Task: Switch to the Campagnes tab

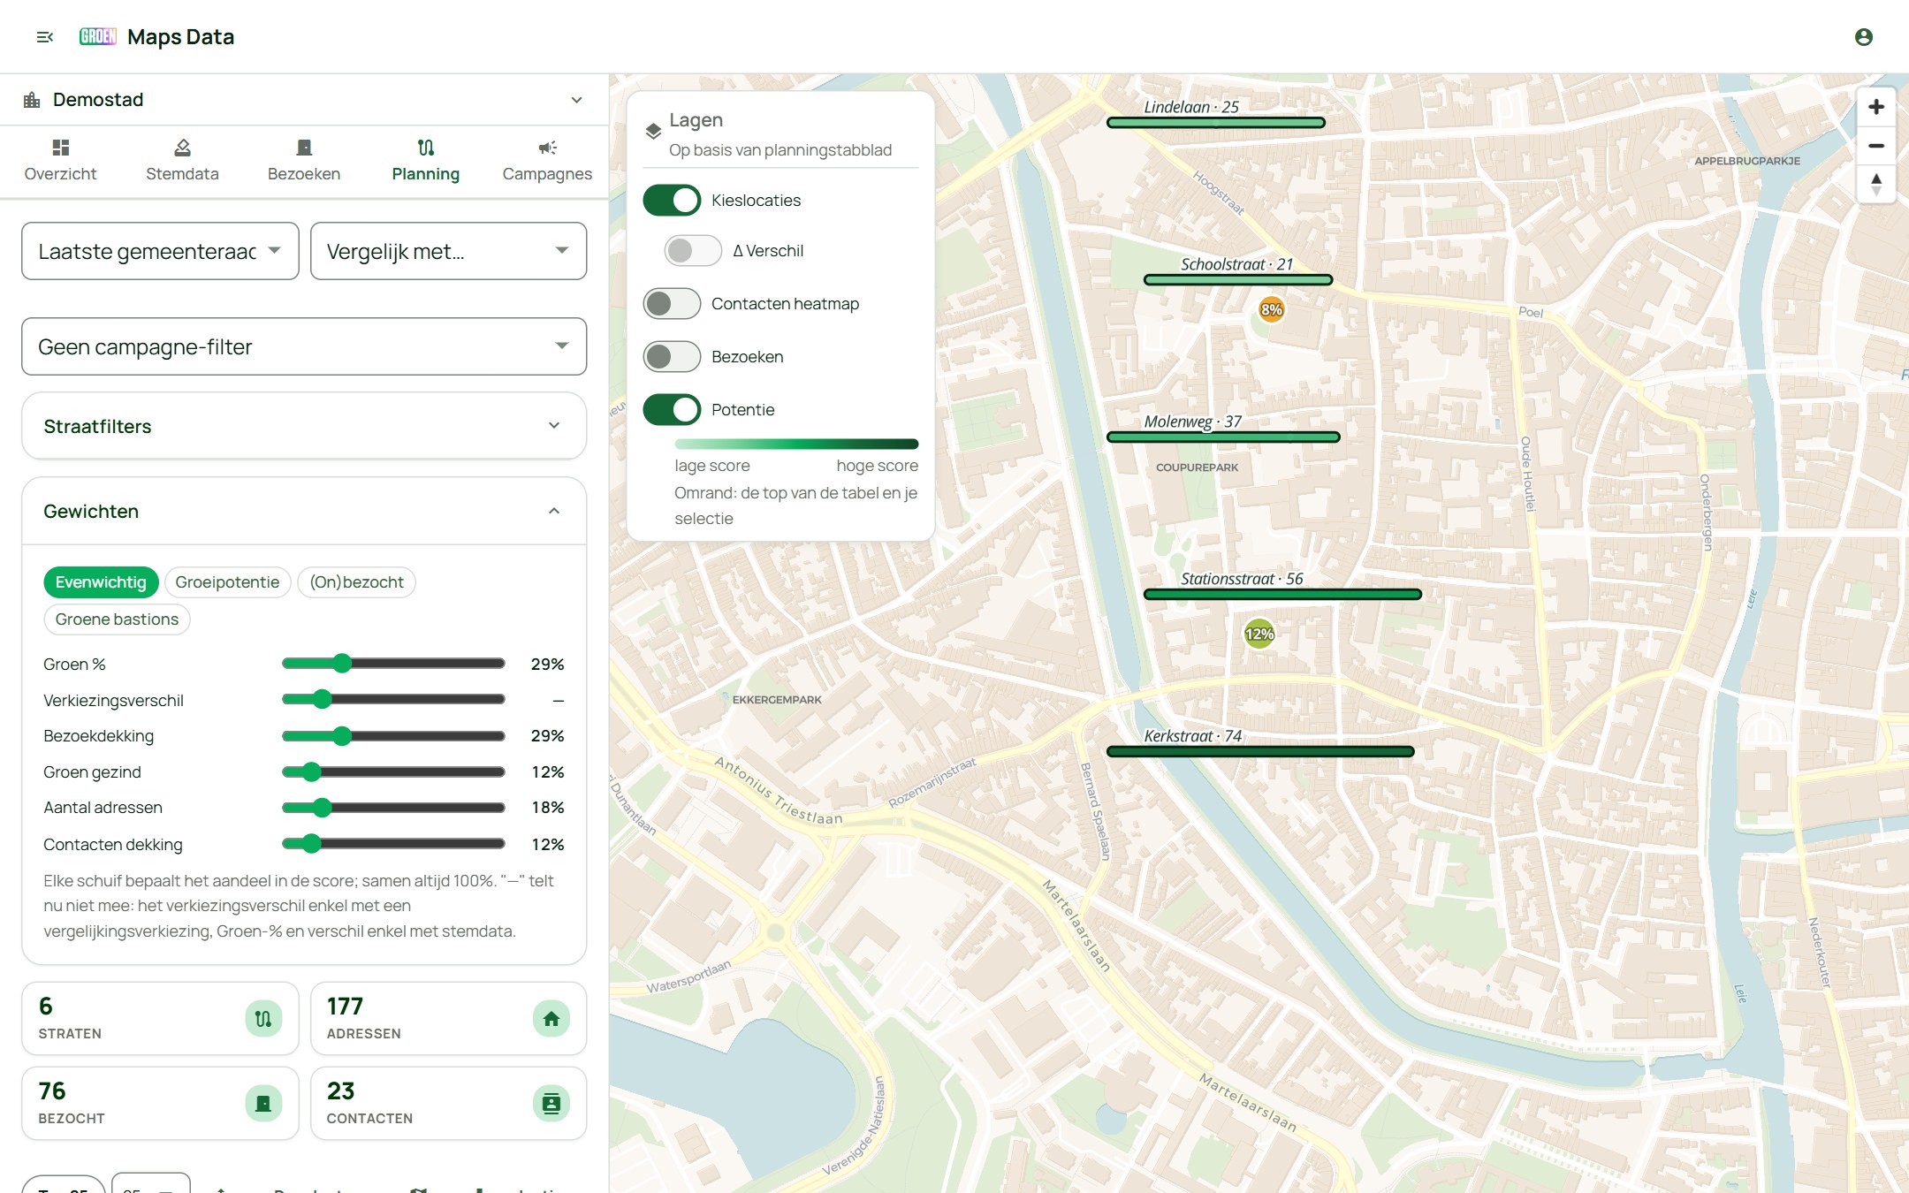Action: (547, 161)
